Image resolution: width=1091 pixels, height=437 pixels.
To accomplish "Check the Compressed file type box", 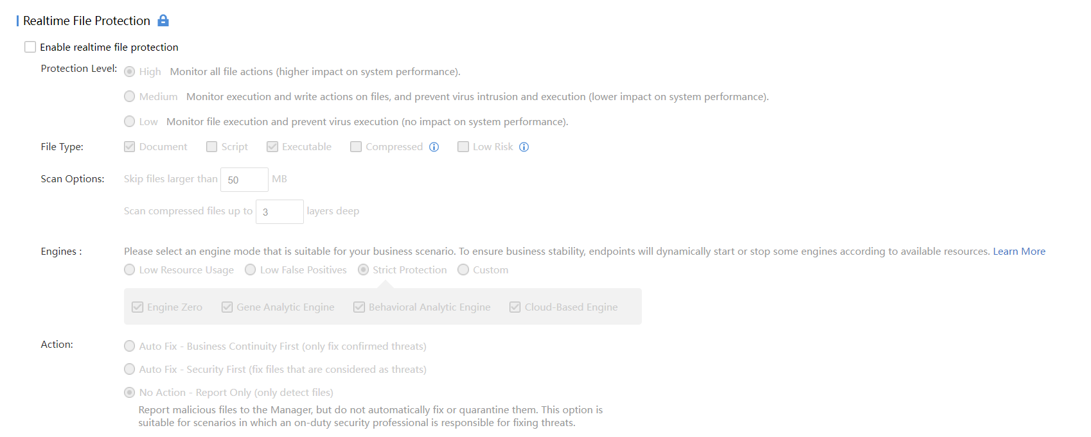I will (x=356, y=147).
